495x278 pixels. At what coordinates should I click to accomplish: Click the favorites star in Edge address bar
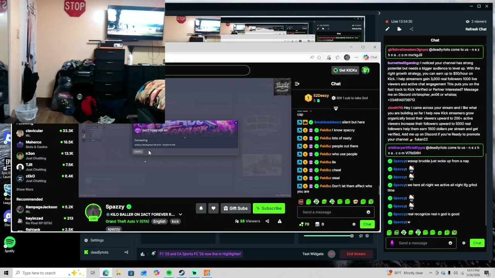(x=319, y=58)
